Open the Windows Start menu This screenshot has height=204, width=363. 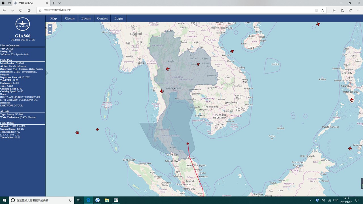(x=5, y=200)
